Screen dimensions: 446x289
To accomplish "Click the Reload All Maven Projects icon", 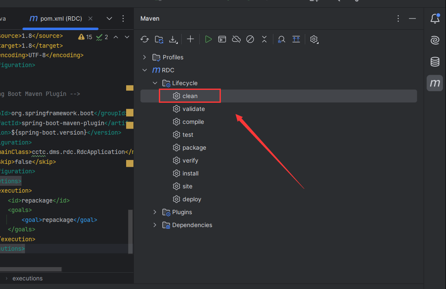I will [x=145, y=40].
